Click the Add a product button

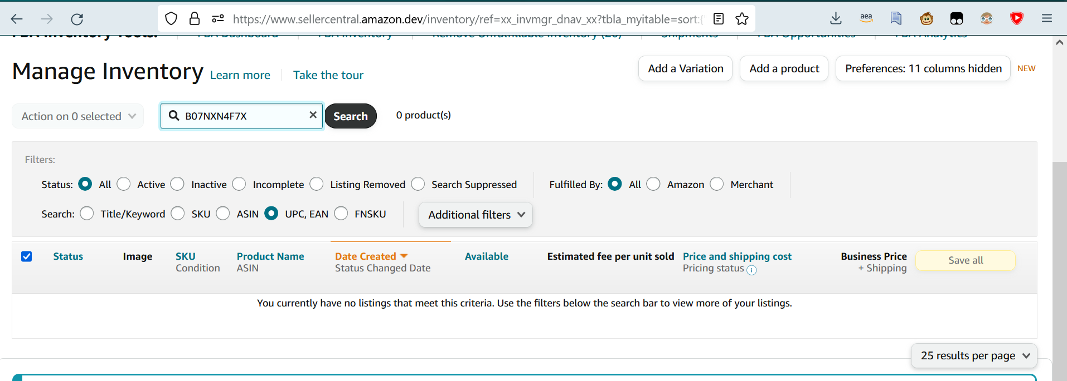click(784, 68)
